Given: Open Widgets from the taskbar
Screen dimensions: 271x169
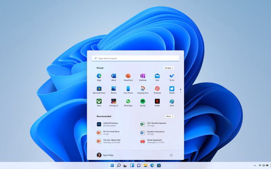Looking at the screenshot, I should (132, 165).
